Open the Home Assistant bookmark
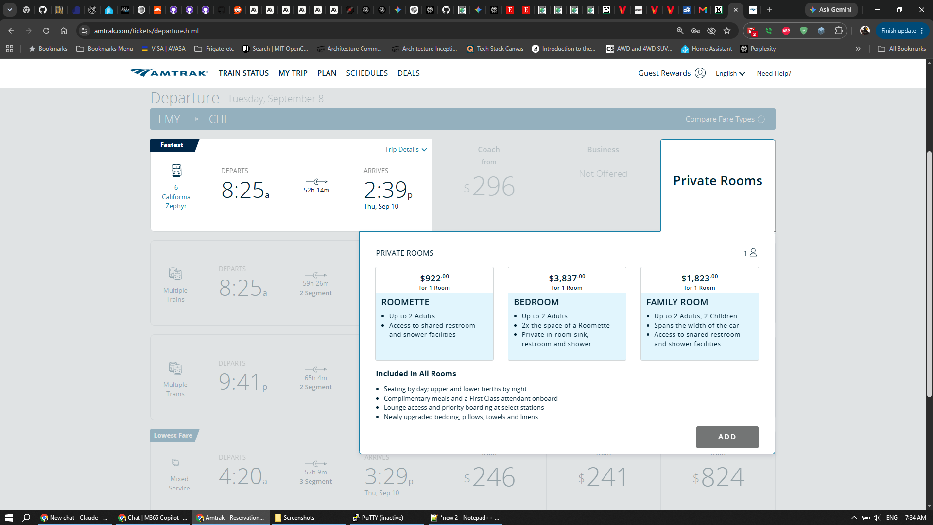Image resolution: width=933 pixels, height=525 pixels. [x=707, y=49]
